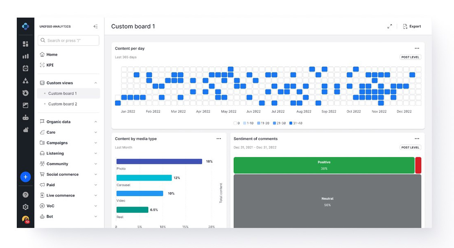The height and width of the screenshot is (248, 454).
Task: Select the globe icon in the sidebar rail
Action: tap(25, 92)
